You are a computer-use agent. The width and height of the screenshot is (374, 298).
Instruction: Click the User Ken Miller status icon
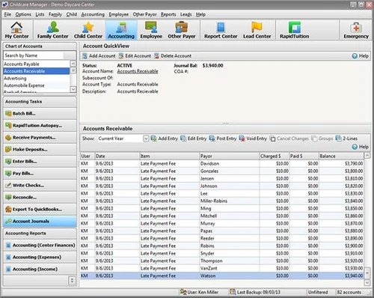click(183, 292)
